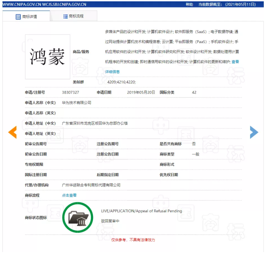Select status text LIVE/APPLICATION/Appeal of Refusal Pending
Image resolution: width=266 pixels, height=255 pixels.
click(141, 211)
